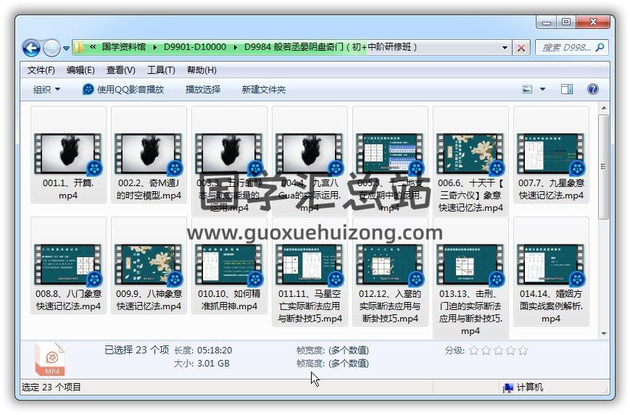630x415 pixels.
Task: Set rating to one star
Action: [x=473, y=351]
